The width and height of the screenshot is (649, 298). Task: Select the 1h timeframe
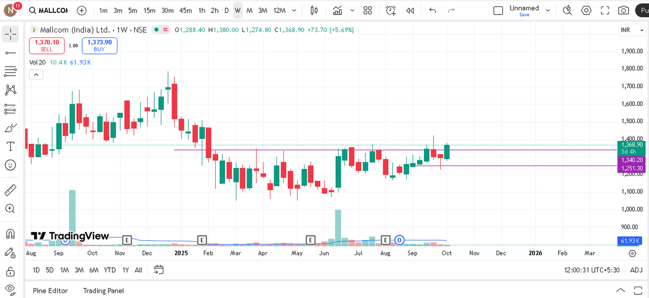[x=202, y=10]
